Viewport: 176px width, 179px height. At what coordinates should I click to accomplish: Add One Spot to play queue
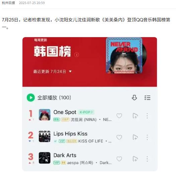point(135,116)
